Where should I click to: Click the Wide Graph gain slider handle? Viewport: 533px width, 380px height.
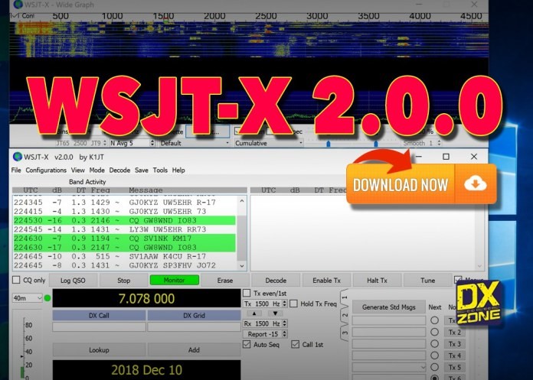click(329, 144)
